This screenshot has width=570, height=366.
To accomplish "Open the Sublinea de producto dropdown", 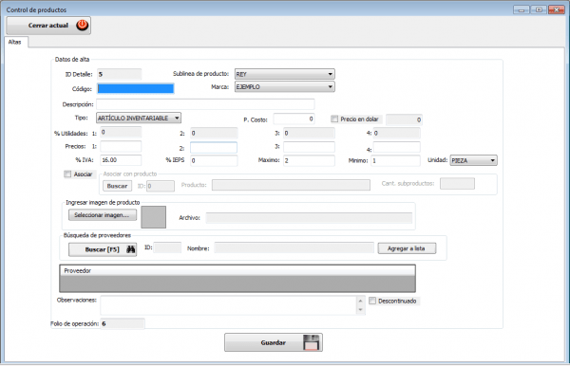I will (x=285, y=74).
